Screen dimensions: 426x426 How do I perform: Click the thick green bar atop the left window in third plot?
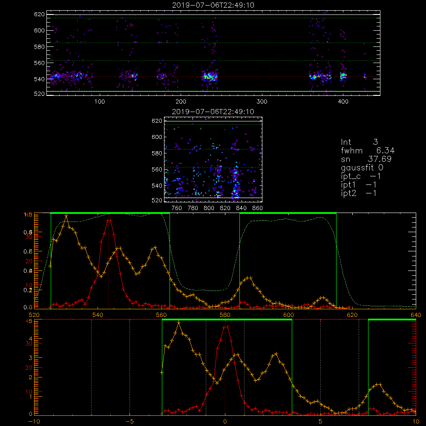(110, 213)
